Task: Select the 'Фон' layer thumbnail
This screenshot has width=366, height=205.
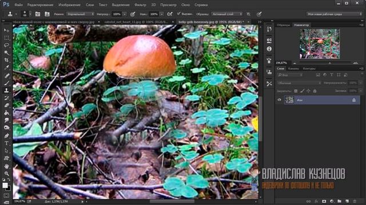Action: [289, 100]
